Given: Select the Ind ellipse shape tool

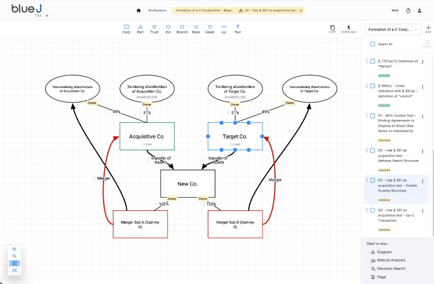Looking at the screenshot, I should pos(168,29).
